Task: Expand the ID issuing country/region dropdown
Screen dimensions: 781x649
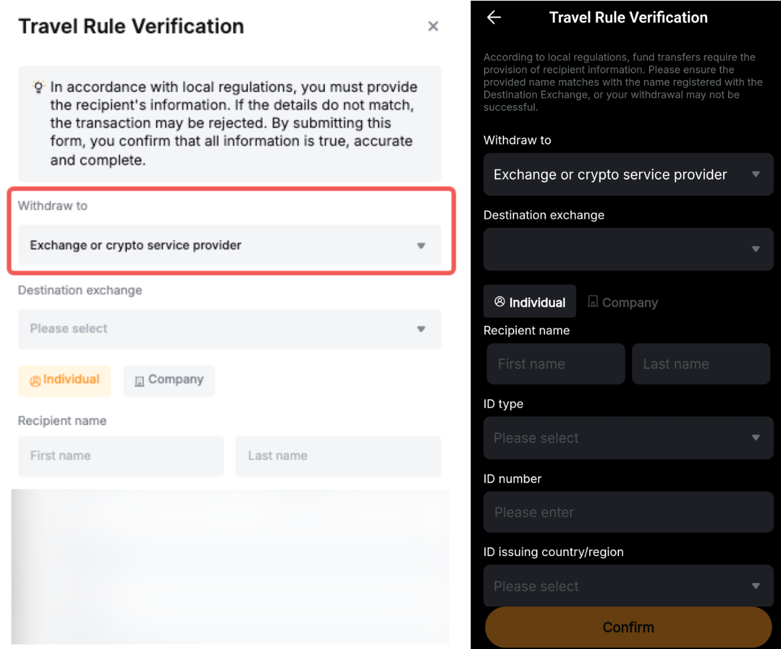Action: [x=628, y=586]
